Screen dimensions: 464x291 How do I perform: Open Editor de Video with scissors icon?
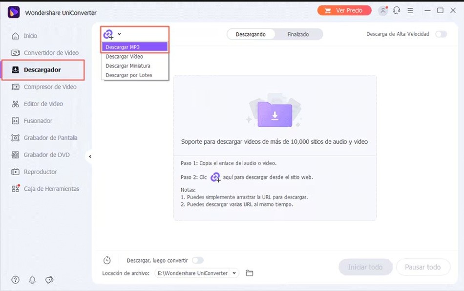point(37,104)
